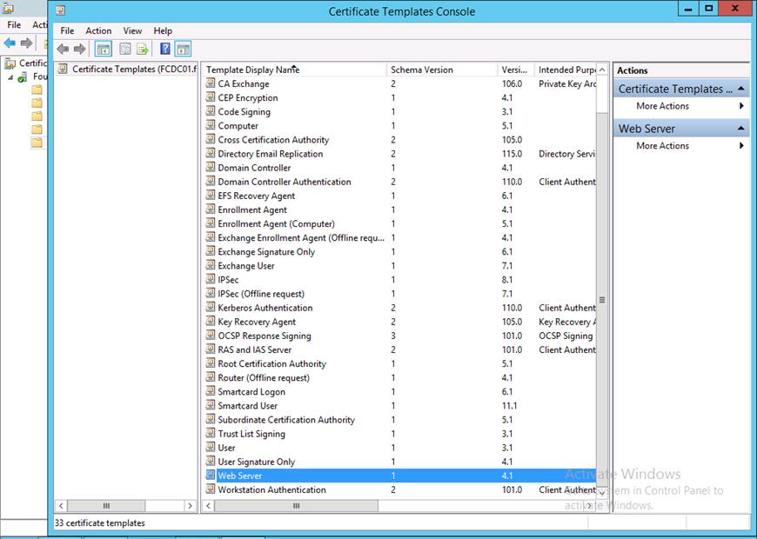Expand More Actions under Web Server
Viewport: 757px width, 539px height.
[x=662, y=146]
